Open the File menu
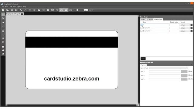This screenshot has width=194, height=109. tap(3, 7)
